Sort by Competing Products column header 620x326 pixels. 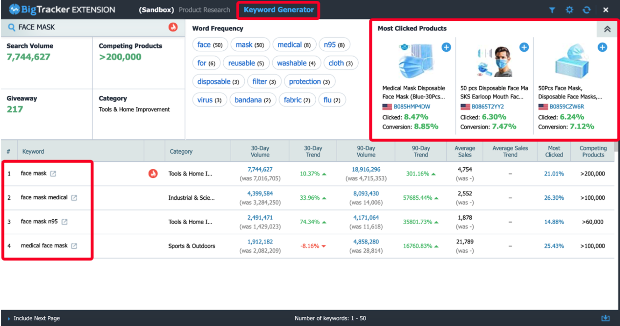point(593,151)
